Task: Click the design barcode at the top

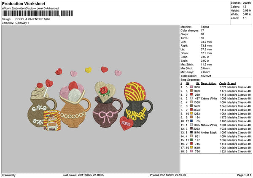Action: [x=38, y=13]
